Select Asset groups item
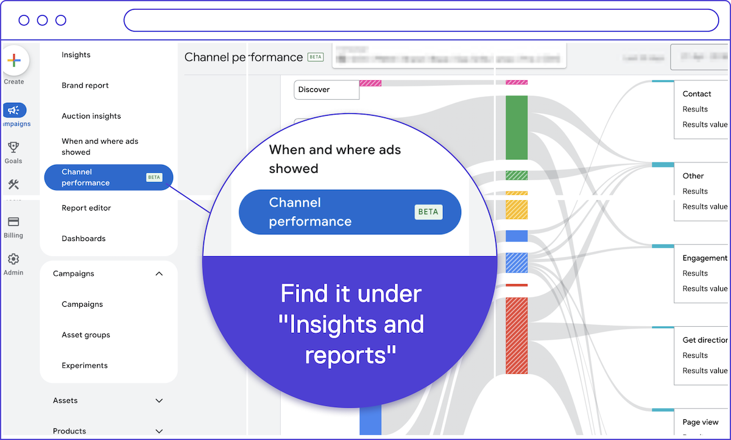731x440 pixels. pos(86,335)
